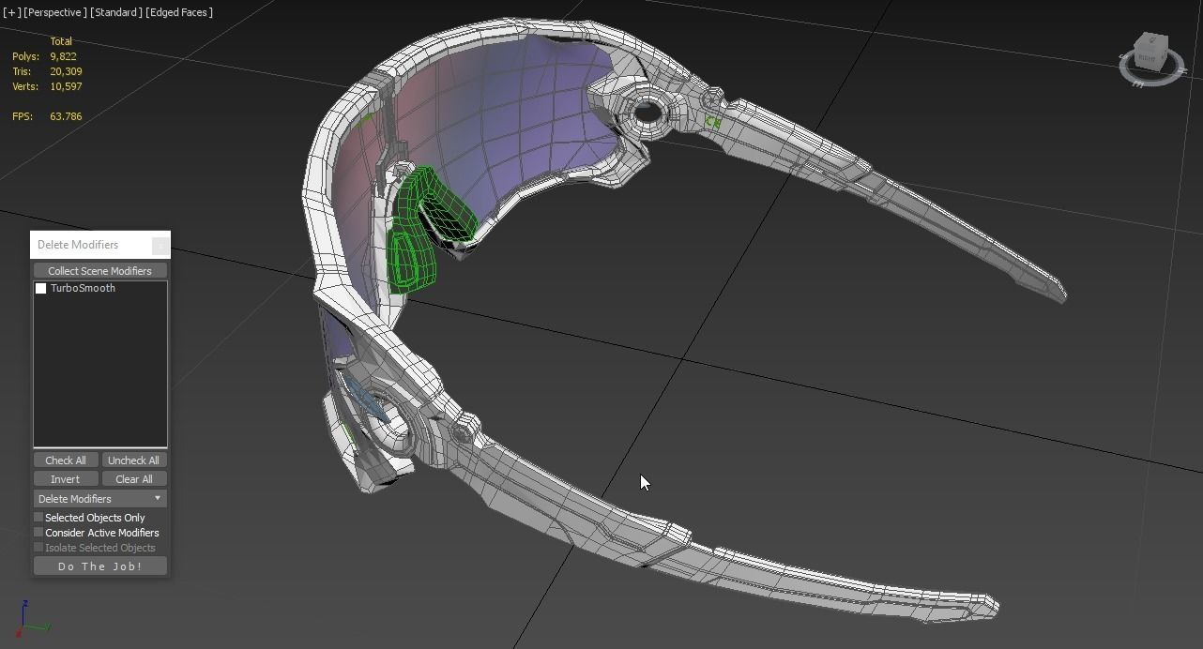Open the [Standard] shading menu
1203x649 pixels.
(x=116, y=12)
